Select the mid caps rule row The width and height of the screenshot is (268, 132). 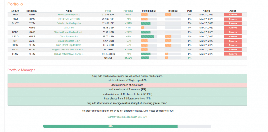point(127,85)
